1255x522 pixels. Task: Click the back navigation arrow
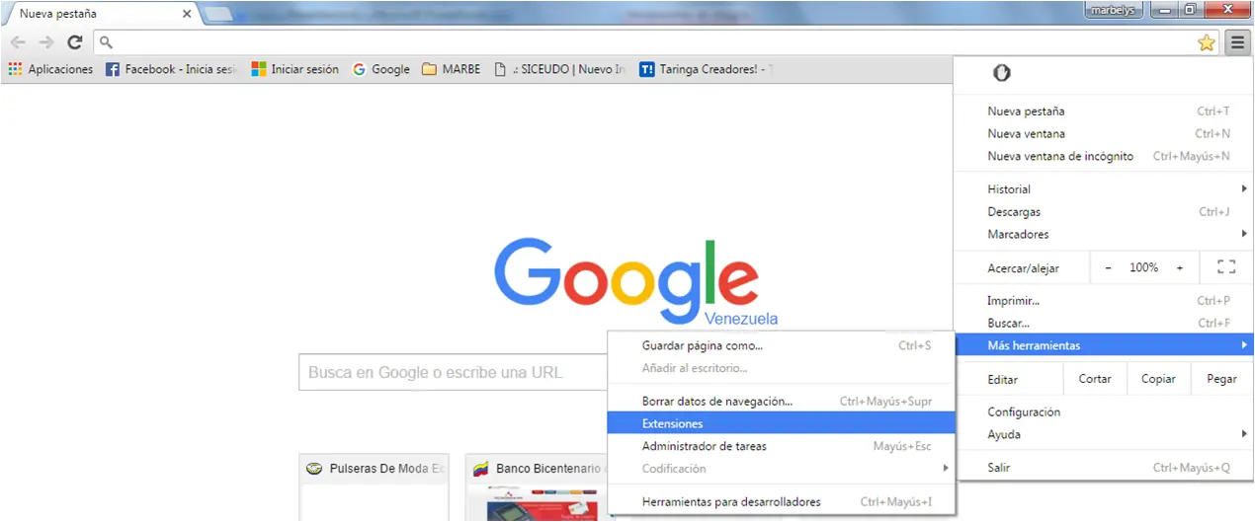[18, 42]
